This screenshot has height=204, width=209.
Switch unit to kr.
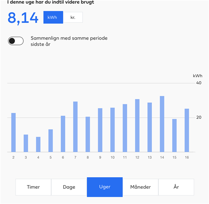[73, 17]
